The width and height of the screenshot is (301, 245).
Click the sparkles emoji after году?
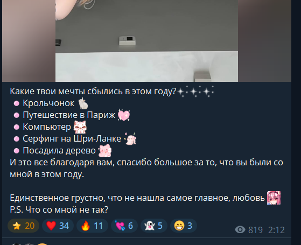coord(195,92)
